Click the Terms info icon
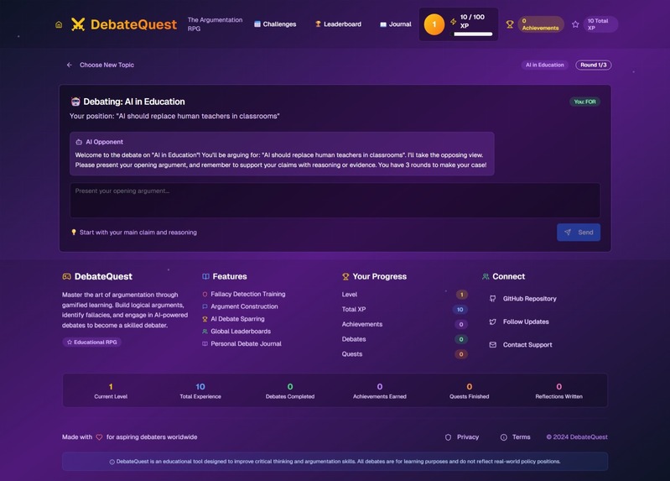This screenshot has width=670, height=481. coord(504,437)
